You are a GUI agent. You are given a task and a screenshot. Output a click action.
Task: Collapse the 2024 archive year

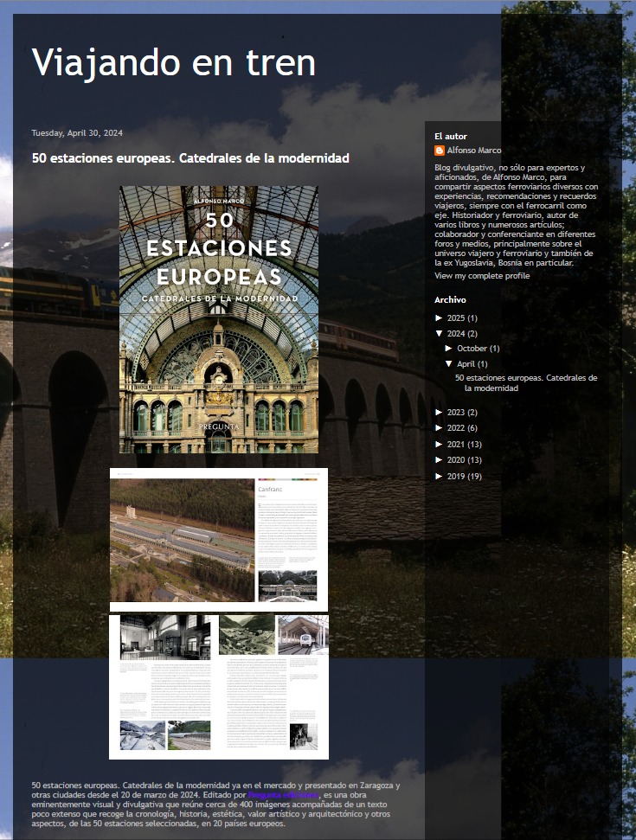440,334
